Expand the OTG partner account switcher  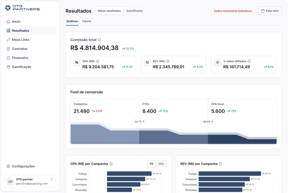[51, 179]
